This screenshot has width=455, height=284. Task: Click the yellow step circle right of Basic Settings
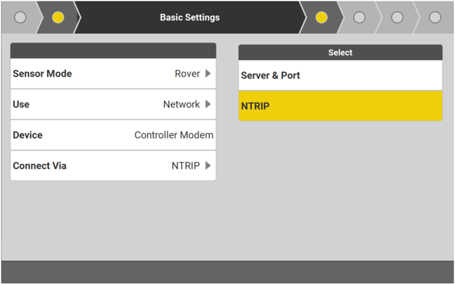point(321,18)
